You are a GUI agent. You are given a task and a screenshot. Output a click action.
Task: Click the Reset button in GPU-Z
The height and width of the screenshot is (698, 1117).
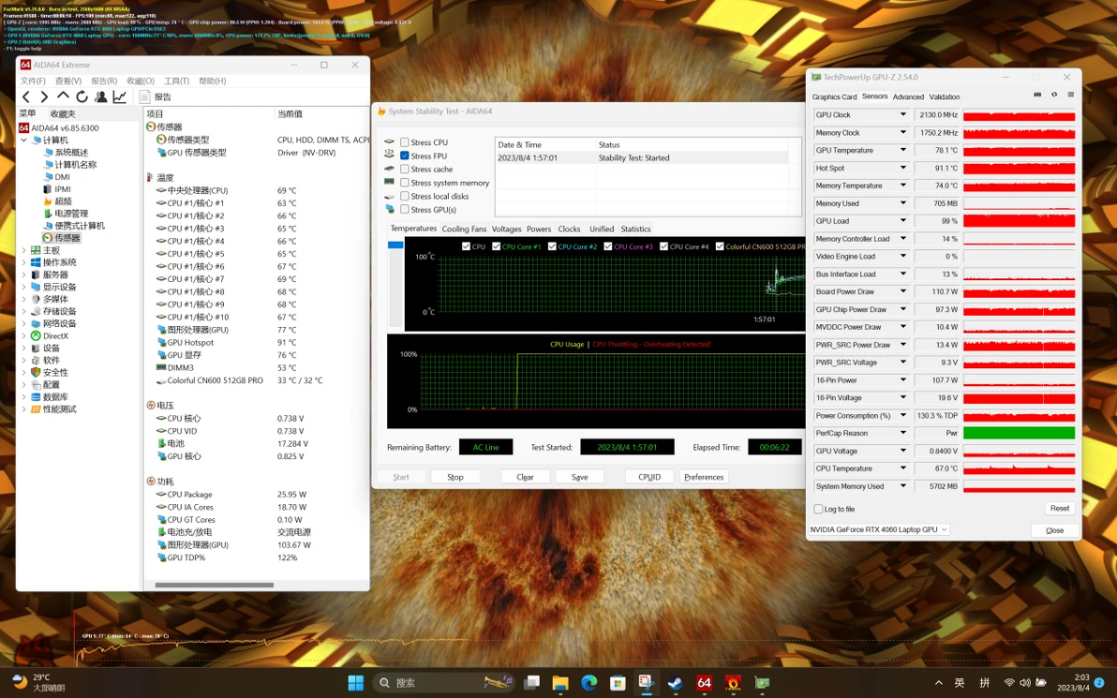[x=1059, y=509]
